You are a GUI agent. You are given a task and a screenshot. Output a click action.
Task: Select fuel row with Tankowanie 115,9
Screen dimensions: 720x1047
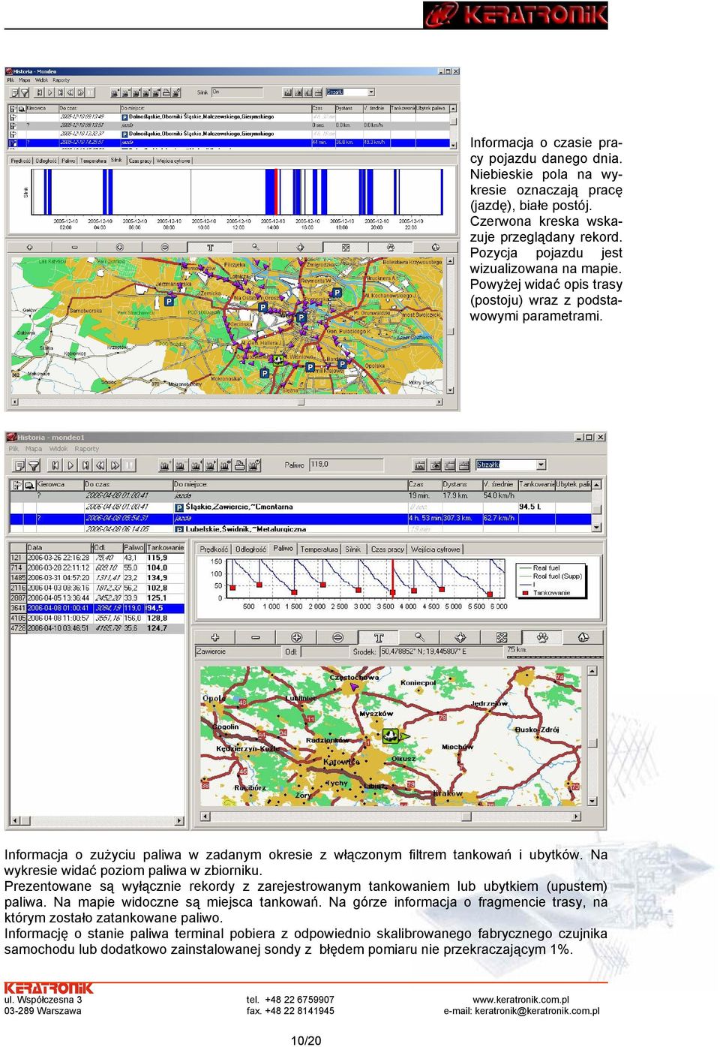pyautogui.click(x=97, y=558)
